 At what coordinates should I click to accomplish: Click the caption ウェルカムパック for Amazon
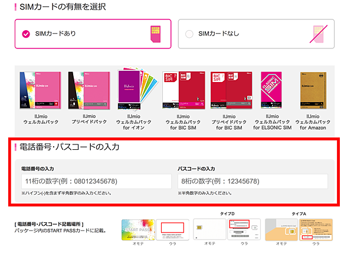(x=313, y=122)
